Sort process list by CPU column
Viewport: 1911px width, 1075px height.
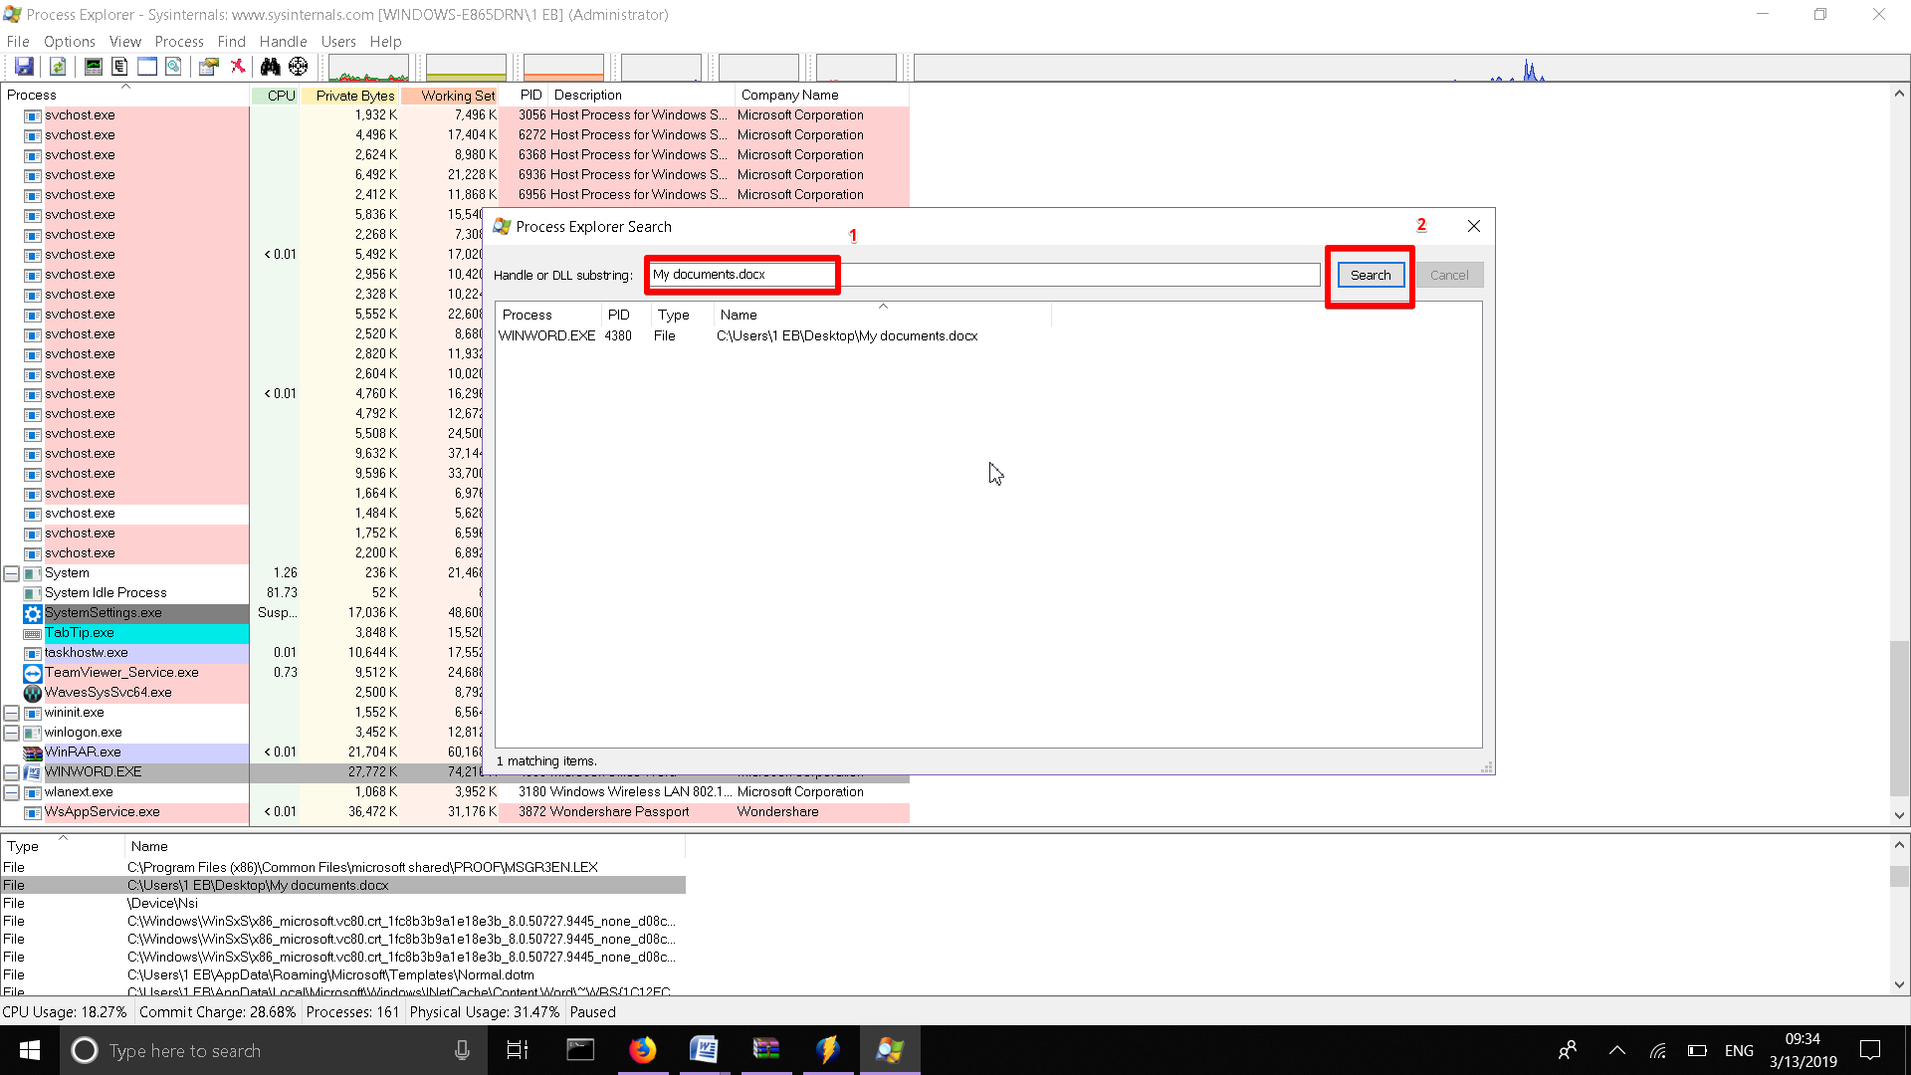276,96
